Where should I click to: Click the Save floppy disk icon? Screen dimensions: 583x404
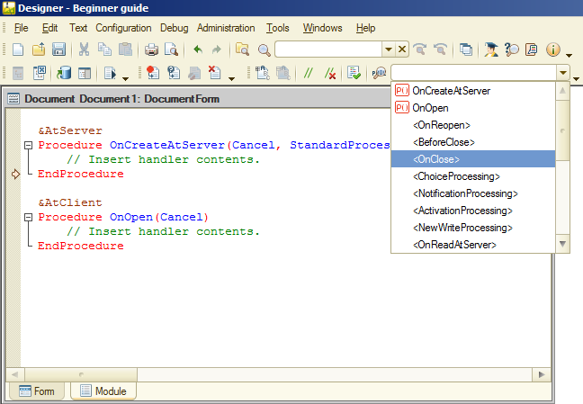(x=59, y=49)
